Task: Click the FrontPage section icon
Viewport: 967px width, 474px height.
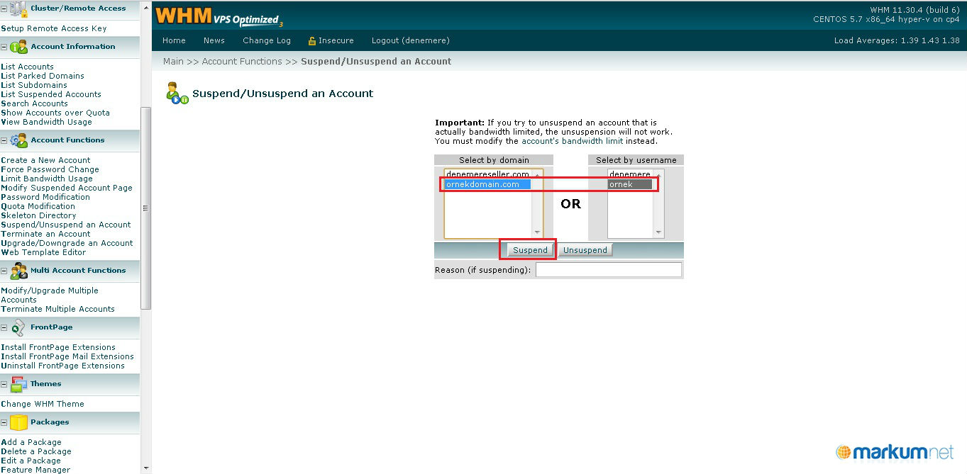Action: coord(18,327)
